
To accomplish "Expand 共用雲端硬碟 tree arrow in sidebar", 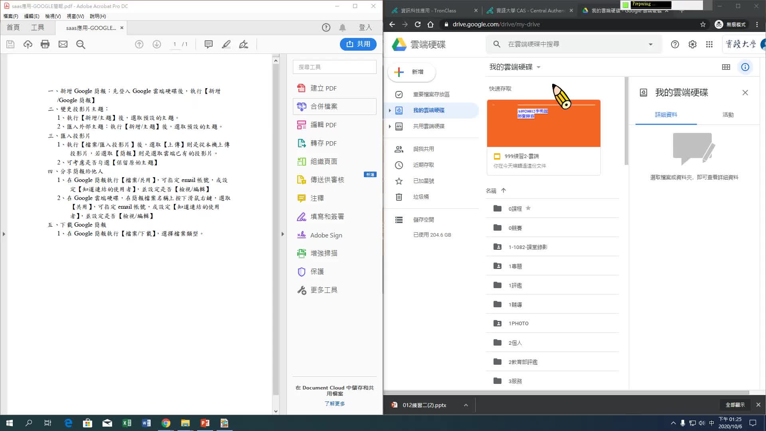I will (389, 127).
